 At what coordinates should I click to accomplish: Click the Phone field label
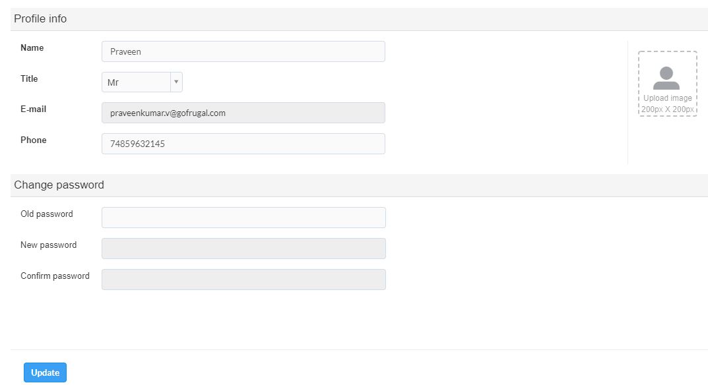pos(34,140)
